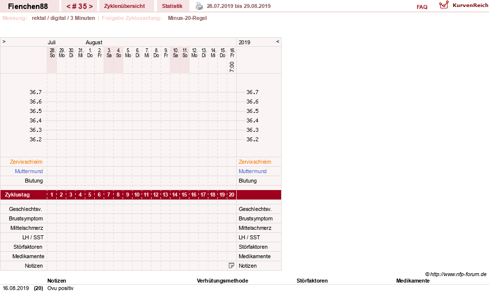Click the right collapse arrow next to 2019
Image resolution: width=489 pixels, height=300 pixels.
click(278, 41)
